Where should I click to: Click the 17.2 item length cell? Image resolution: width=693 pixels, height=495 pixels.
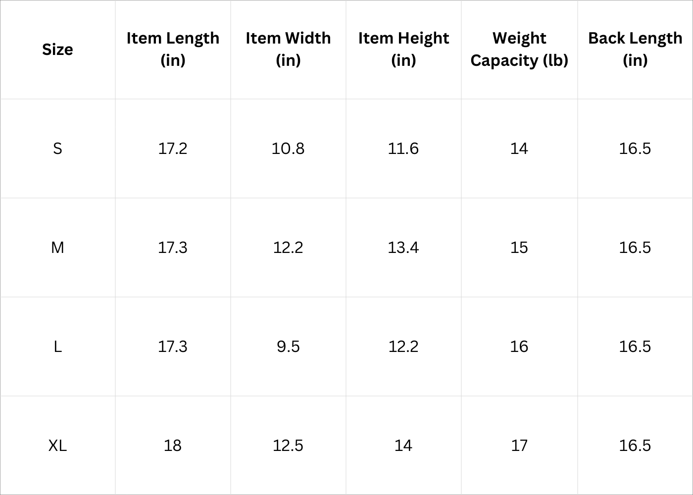(x=173, y=148)
